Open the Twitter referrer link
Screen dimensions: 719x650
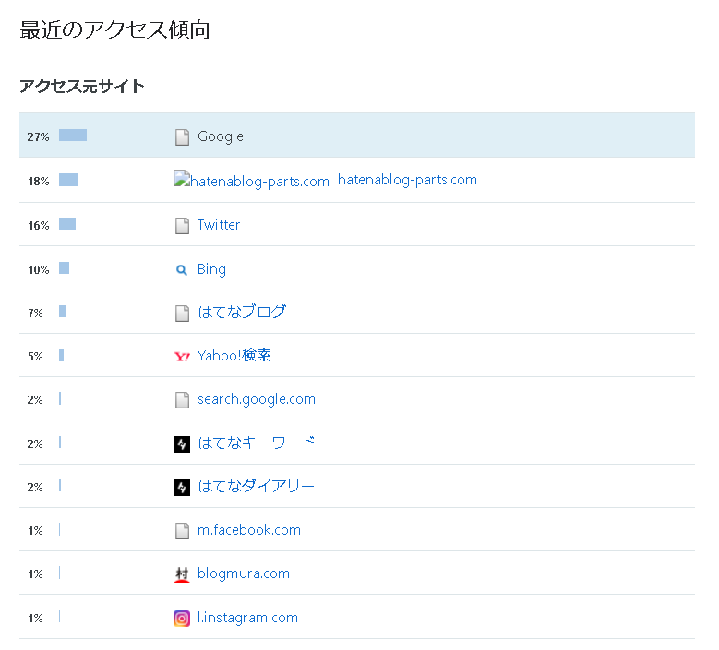[x=218, y=224]
